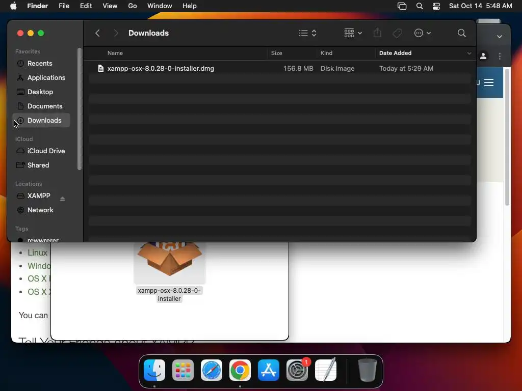Image resolution: width=522 pixels, height=391 pixels.
Task: Open the Apple menu
Action: [x=13, y=6]
